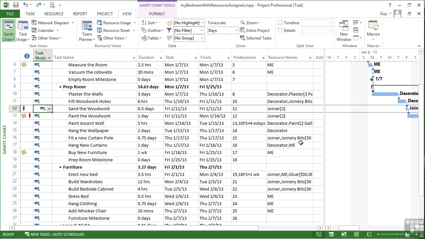Open the FILE tab

(10, 14)
